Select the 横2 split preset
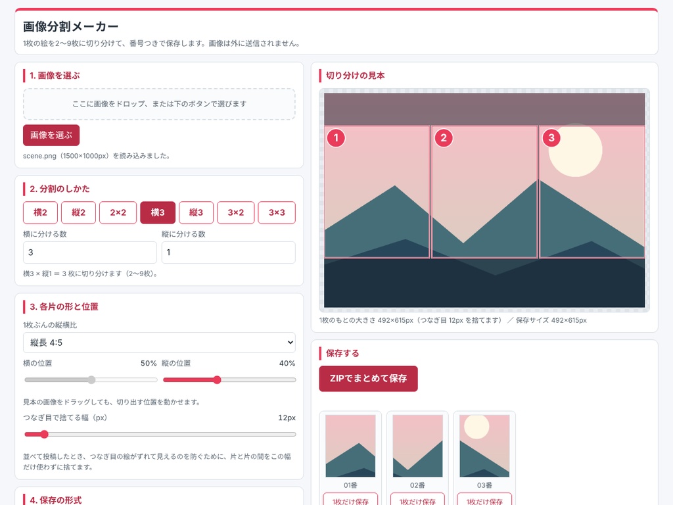The width and height of the screenshot is (673, 505). [x=40, y=212]
